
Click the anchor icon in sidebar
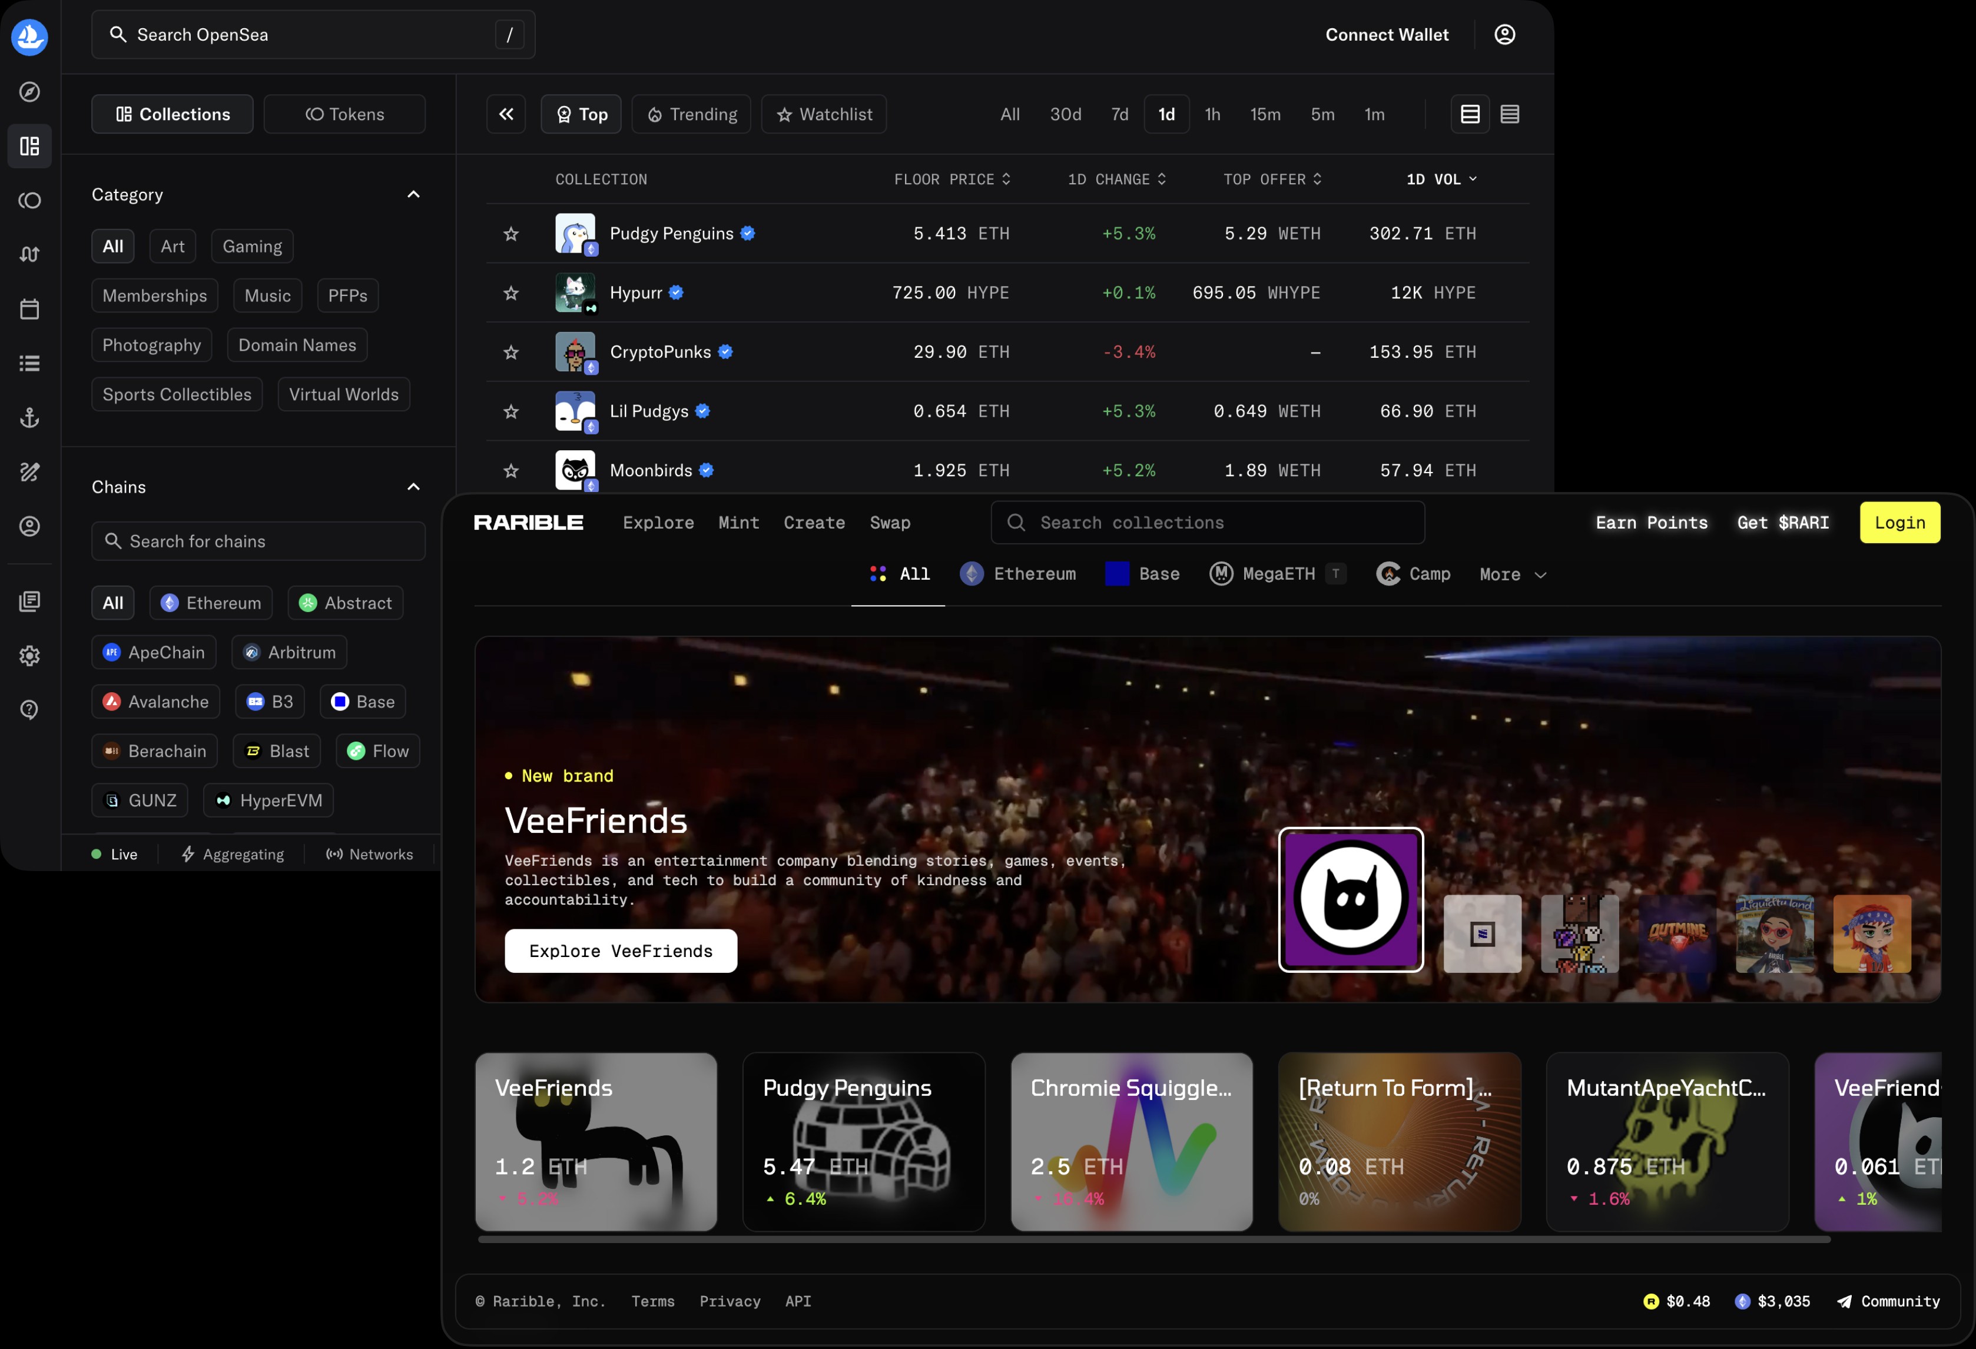coord(30,417)
